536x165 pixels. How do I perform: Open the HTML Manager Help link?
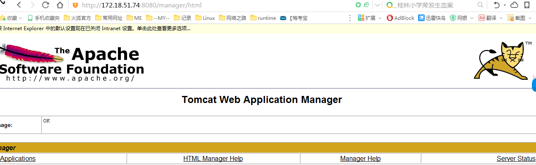[213, 159]
